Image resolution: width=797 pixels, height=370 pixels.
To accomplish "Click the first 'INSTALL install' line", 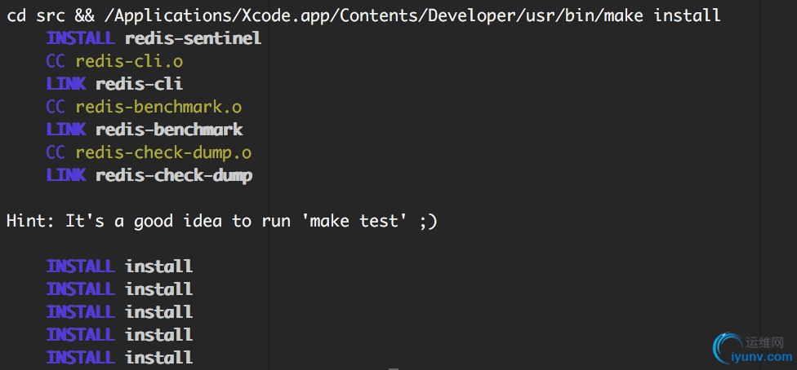I will (119, 266).
